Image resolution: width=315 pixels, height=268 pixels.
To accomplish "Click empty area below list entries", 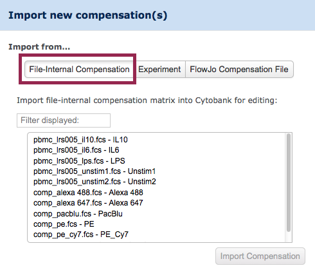I will pos(156,240).
